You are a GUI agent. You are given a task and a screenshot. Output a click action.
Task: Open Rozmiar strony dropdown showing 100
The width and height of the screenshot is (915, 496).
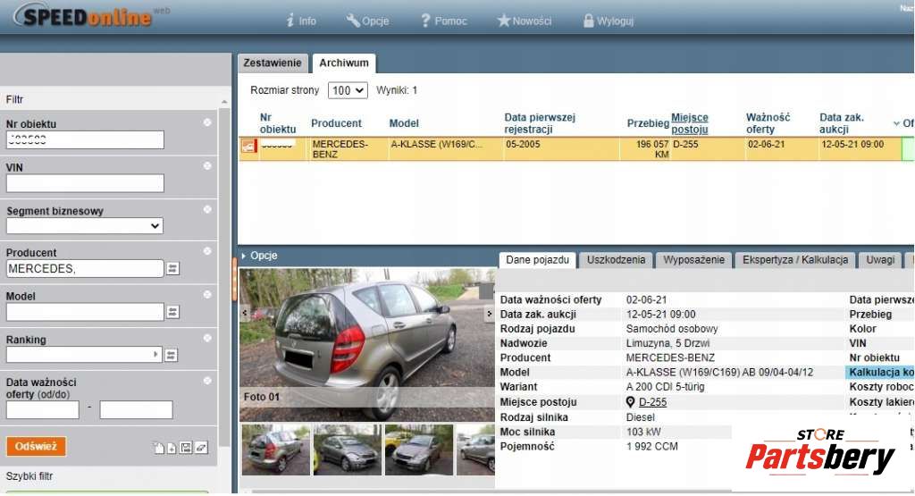click(348, 90)
